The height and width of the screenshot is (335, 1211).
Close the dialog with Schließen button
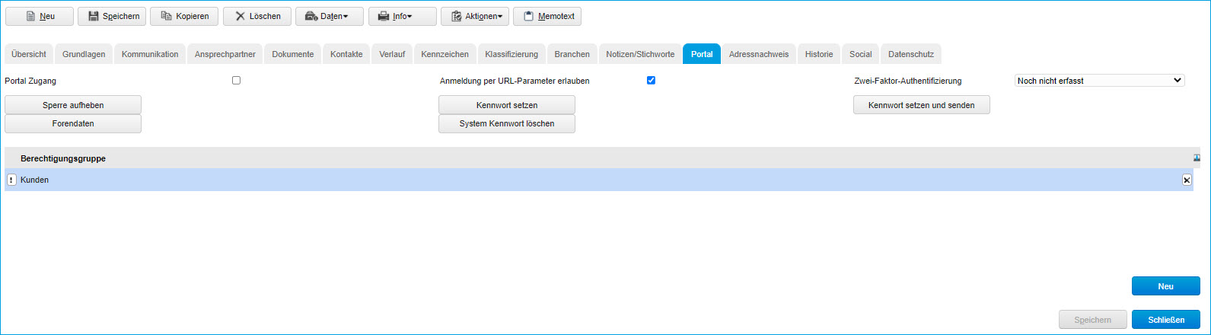(1166, 320)
